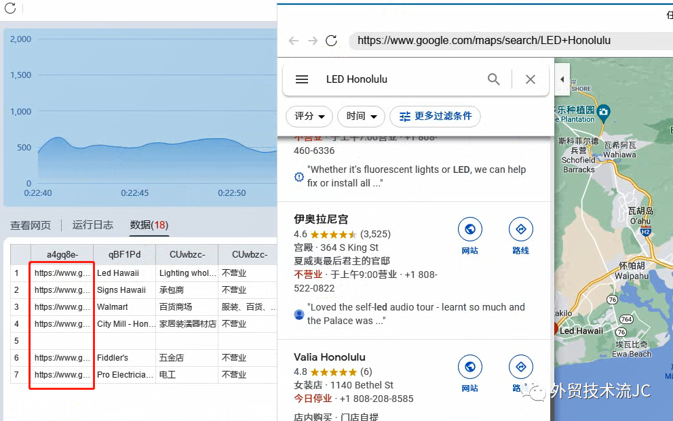Image resolution: width=673 pixels, height=421 pixels.
Task: Select the Signs Hawaii cell
Action: click(x=124, y=289)
